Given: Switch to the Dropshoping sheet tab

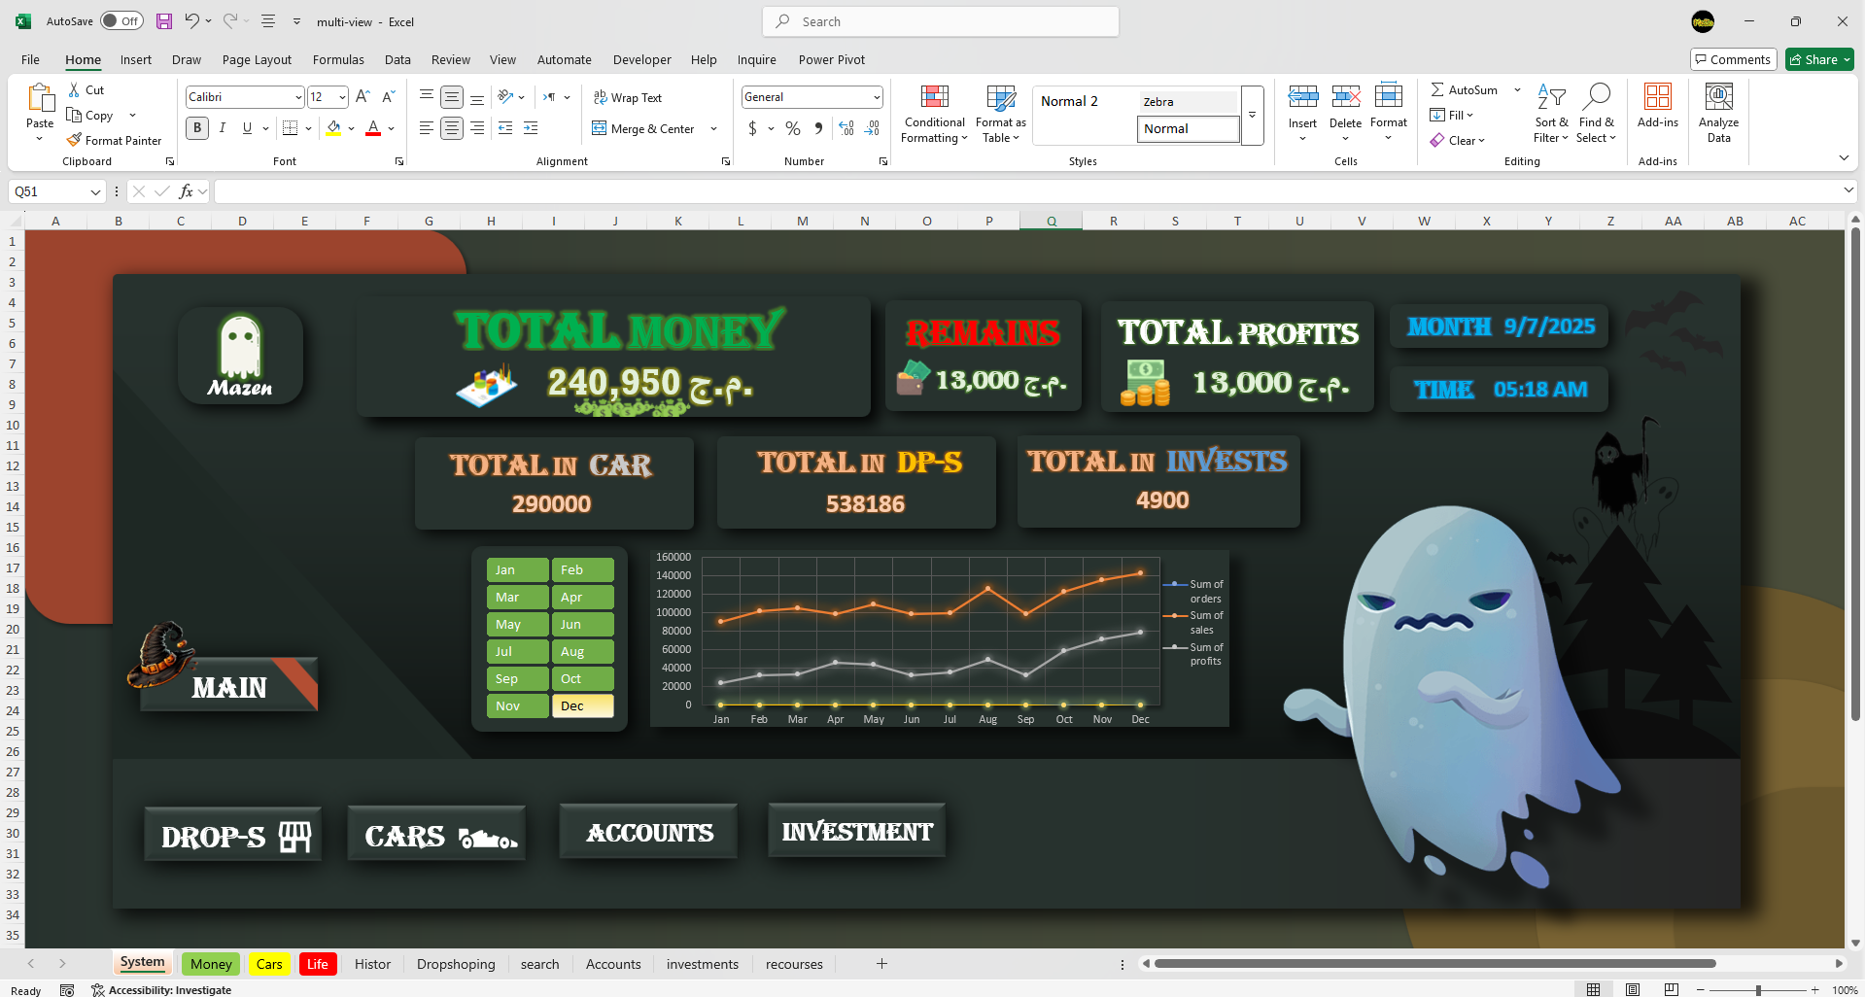Looking at the screenshot, I should (x=456, y=964).
